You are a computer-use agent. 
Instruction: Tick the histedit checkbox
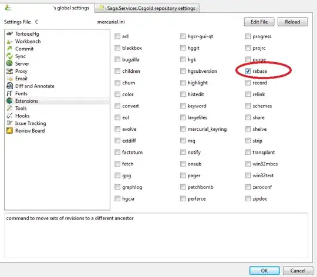pyautogui.click(x=183, y=94)
